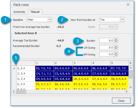Click the grid's scroll down arrow
Viewport: 138px width, 108px height.
pos(130,87)
